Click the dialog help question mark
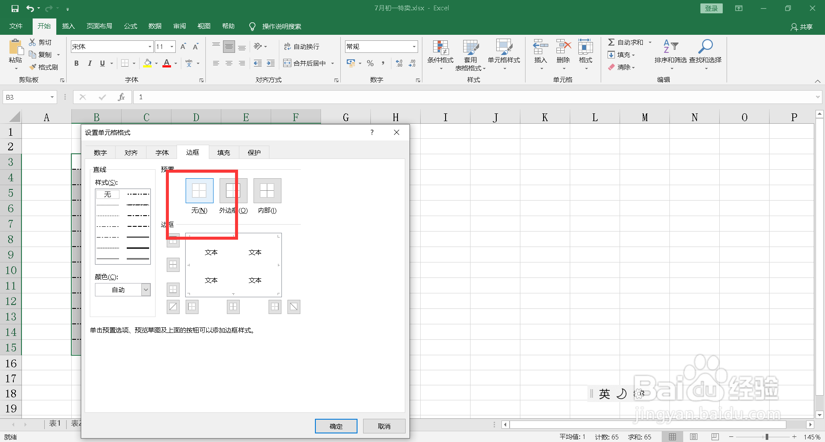 click(x=372, y=132)
